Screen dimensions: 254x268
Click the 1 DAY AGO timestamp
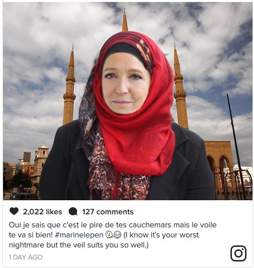tap(26, 257)
